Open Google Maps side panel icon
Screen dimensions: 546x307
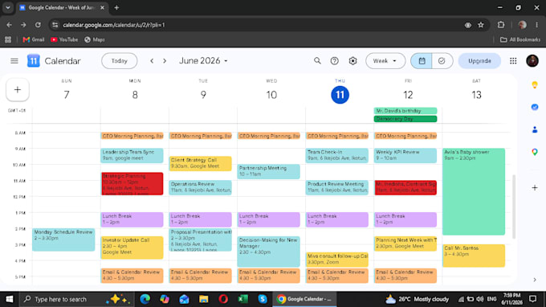(535, 152)
